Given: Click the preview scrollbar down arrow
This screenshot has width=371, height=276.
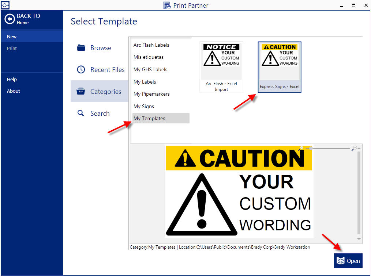Looking at the screenshot, I should point(359,238).
